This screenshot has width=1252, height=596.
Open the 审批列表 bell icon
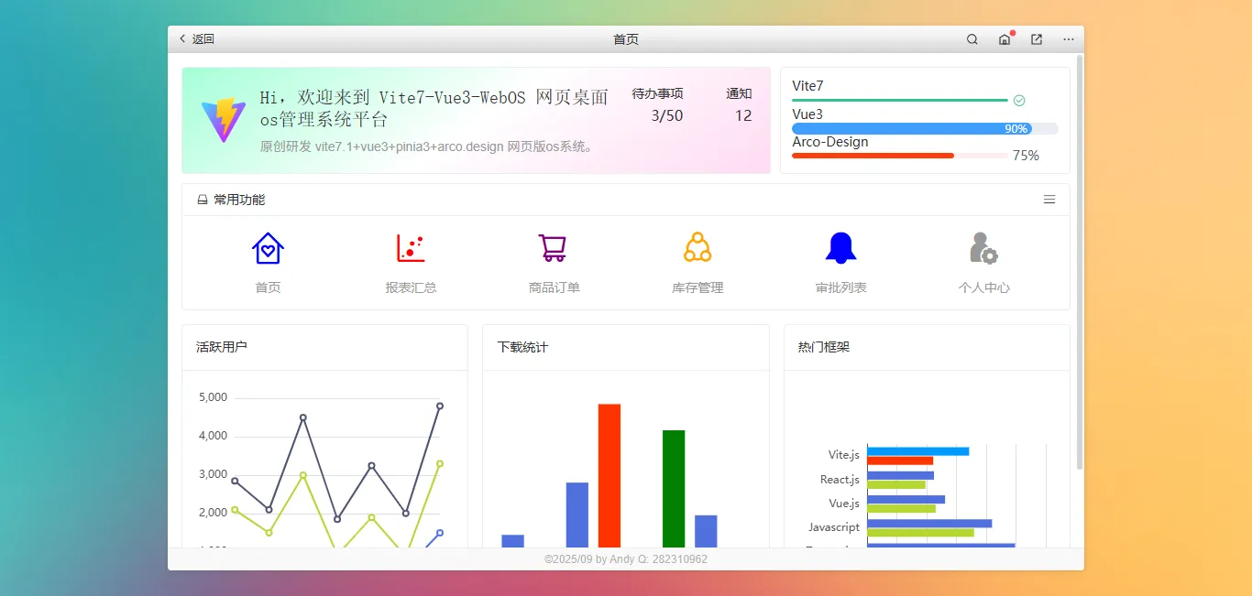840,248
